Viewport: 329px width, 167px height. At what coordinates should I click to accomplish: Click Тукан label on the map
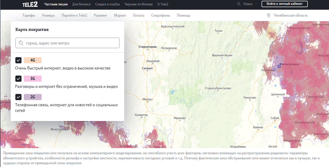[x=219, y=31]
